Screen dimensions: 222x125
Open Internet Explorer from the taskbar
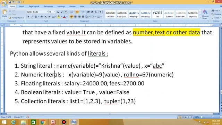click(14, 122)
